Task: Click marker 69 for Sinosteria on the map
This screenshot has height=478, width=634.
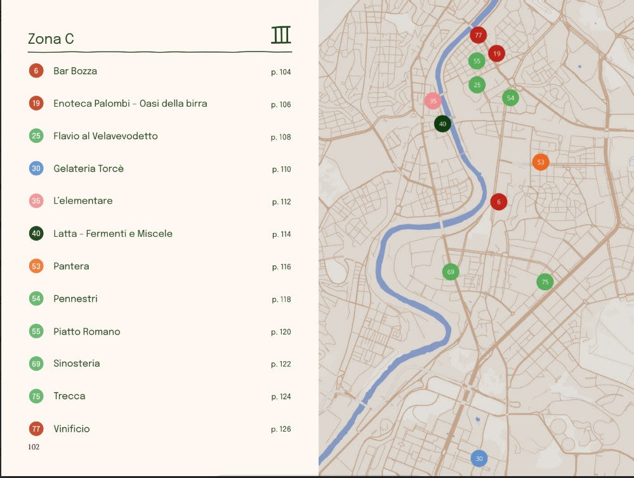Action: point(451,271)
